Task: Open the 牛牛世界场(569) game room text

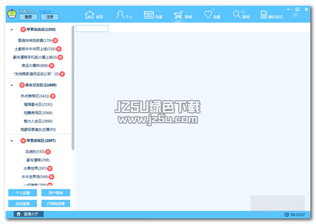Action: [x=35, y=177]
